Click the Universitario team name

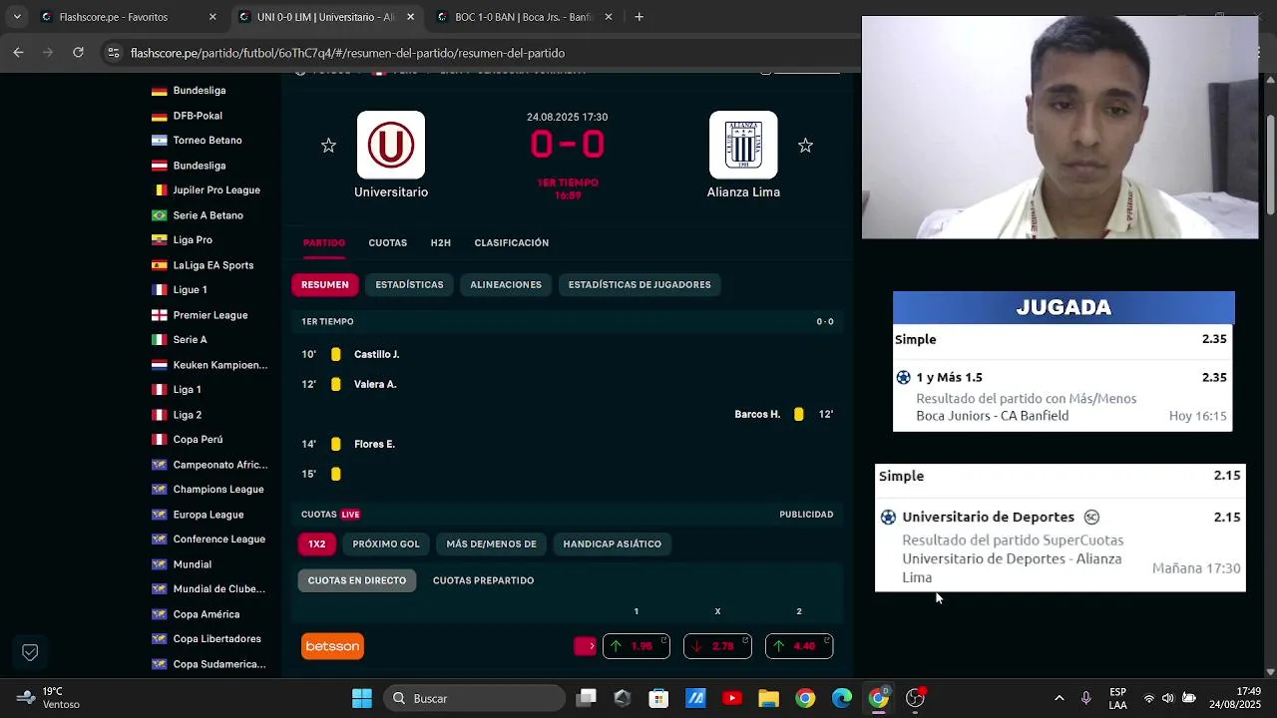(x=391, y=192)
